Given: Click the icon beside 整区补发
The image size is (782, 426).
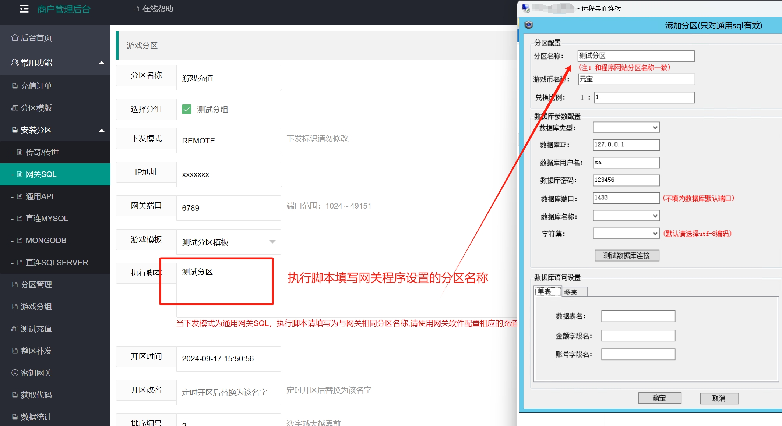Looking at the screenshot, I should (x=15, y=351).
